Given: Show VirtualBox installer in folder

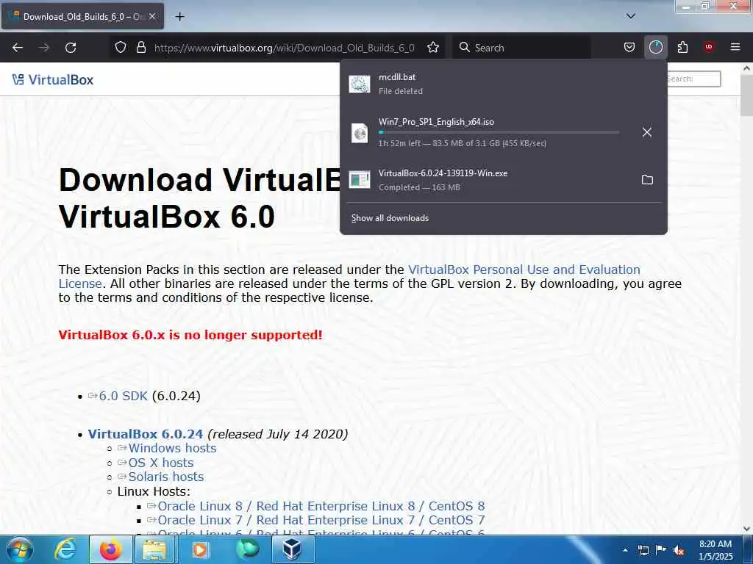Looking at the screenshot, I should click(647, 180).
